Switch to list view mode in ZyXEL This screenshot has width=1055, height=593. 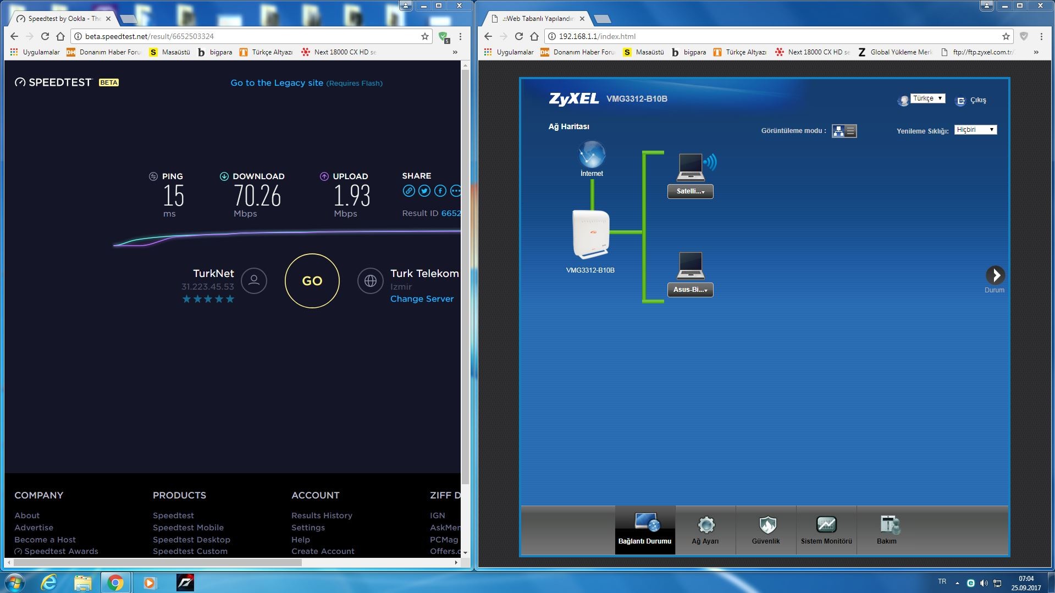click(x=850, y=131)
